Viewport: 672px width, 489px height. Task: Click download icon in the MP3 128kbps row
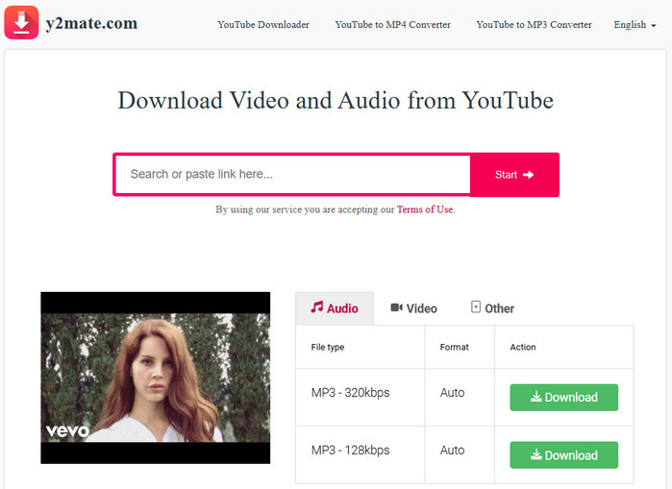[535, 455]
